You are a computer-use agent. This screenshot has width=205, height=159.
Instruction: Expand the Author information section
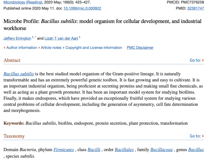coord(21,48)
